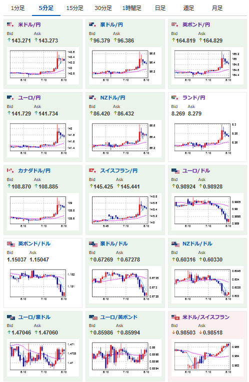
Task: Open the NZドル/円 currency pair link
Action: [x=112, y=97]
